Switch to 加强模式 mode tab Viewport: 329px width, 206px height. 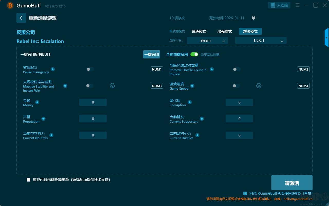point(224,31)
